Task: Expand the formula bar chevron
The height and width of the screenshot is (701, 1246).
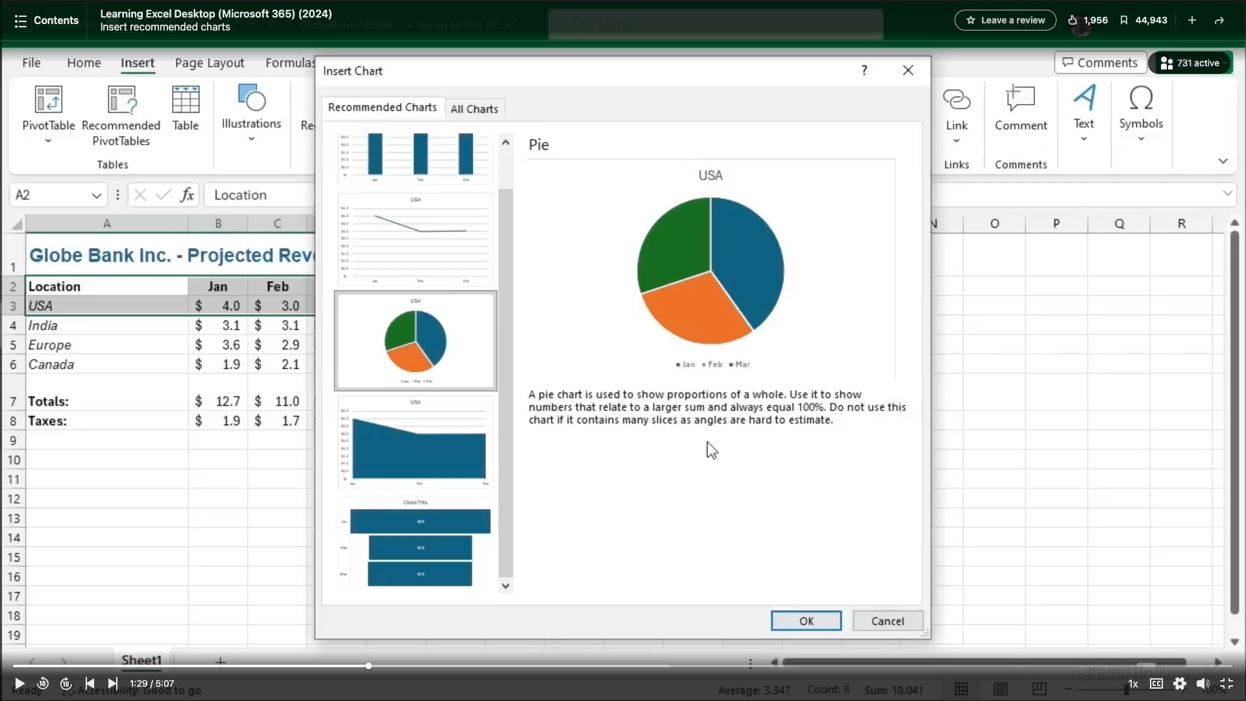Action: (x=1227, y=193)
